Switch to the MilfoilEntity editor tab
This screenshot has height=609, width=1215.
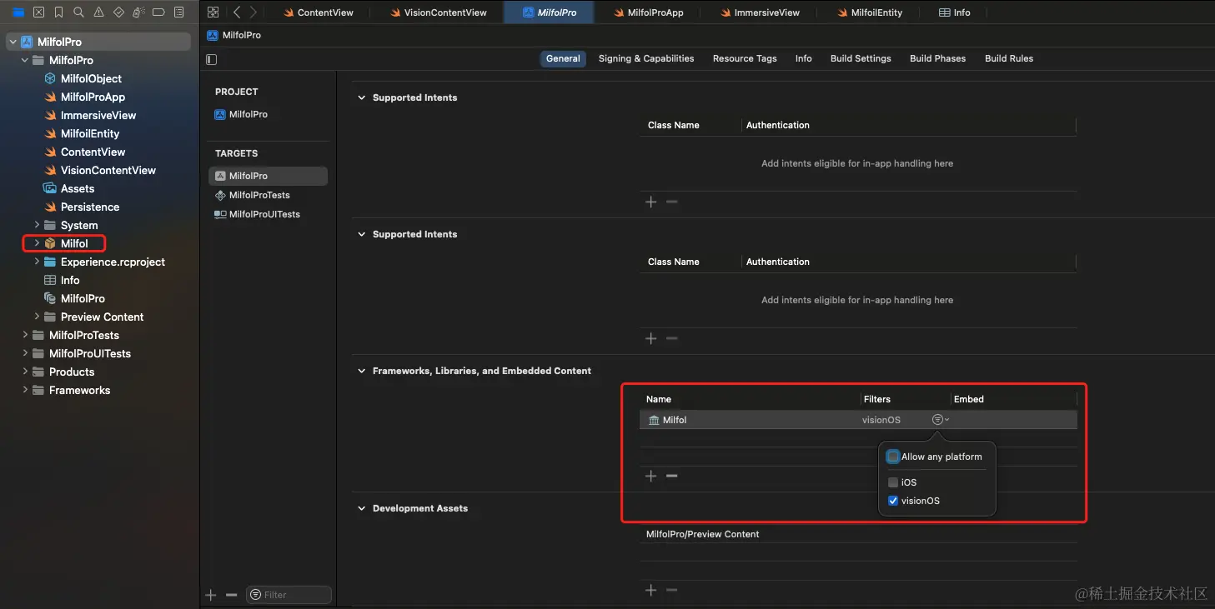(869, 12)
